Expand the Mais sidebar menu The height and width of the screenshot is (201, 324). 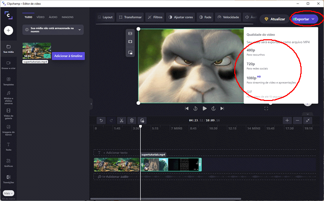pos(8,193)
